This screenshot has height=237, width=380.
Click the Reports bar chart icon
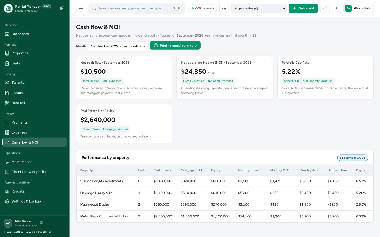(7, 191)
